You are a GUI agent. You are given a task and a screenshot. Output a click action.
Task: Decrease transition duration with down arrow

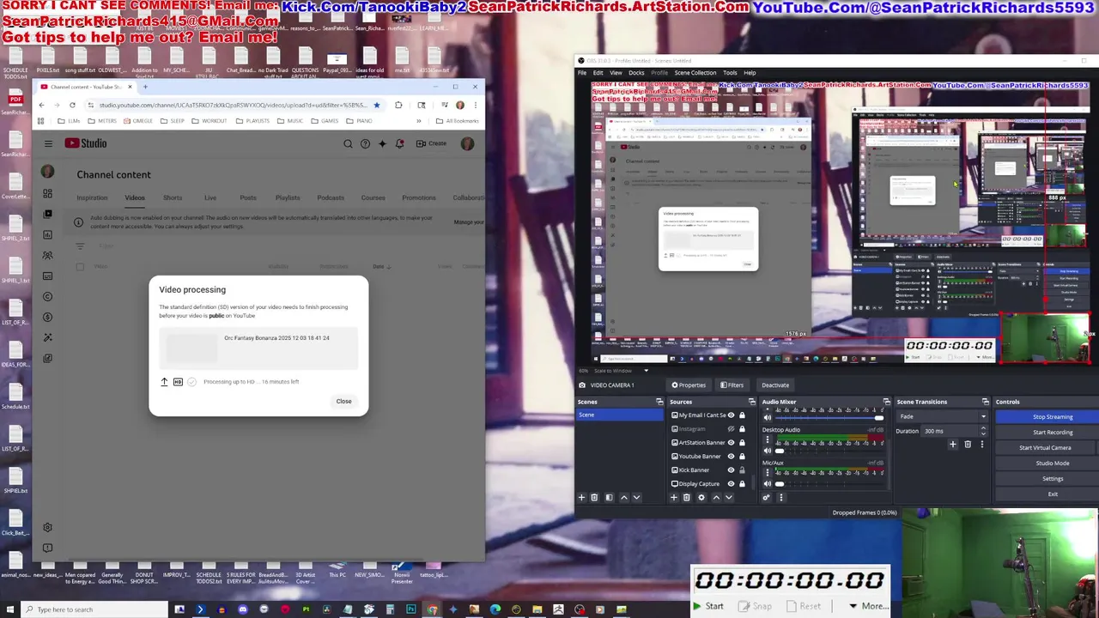(x=984, y=433)
